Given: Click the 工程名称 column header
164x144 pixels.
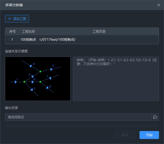Looking at the screenshot, I should pos(28,31).
